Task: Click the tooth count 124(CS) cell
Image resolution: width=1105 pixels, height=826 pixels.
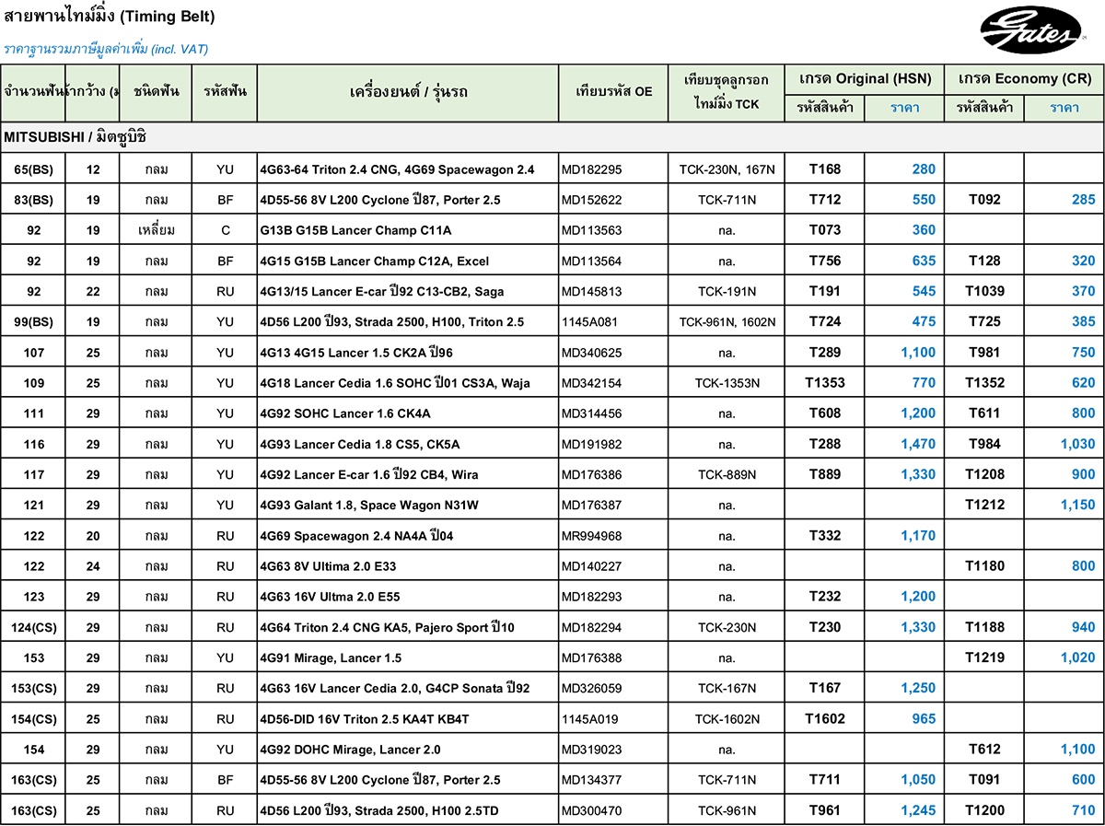Action: pos(34,627)
